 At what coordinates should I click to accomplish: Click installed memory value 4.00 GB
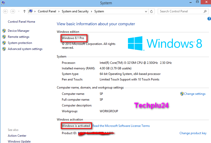[115, 68]
